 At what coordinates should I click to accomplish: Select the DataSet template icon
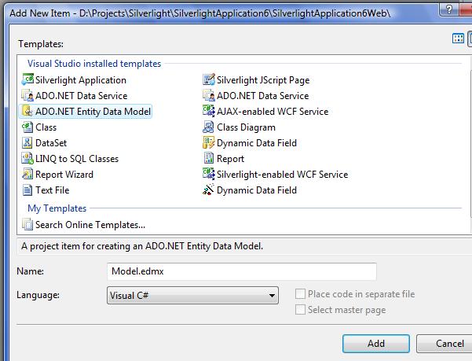(28, 143)
